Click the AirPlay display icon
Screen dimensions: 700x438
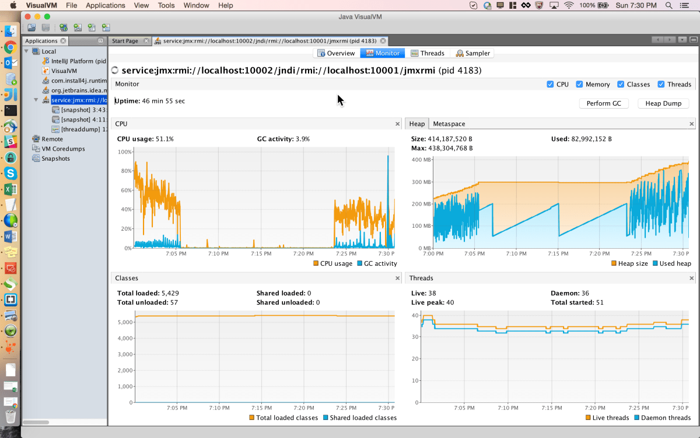554,5
